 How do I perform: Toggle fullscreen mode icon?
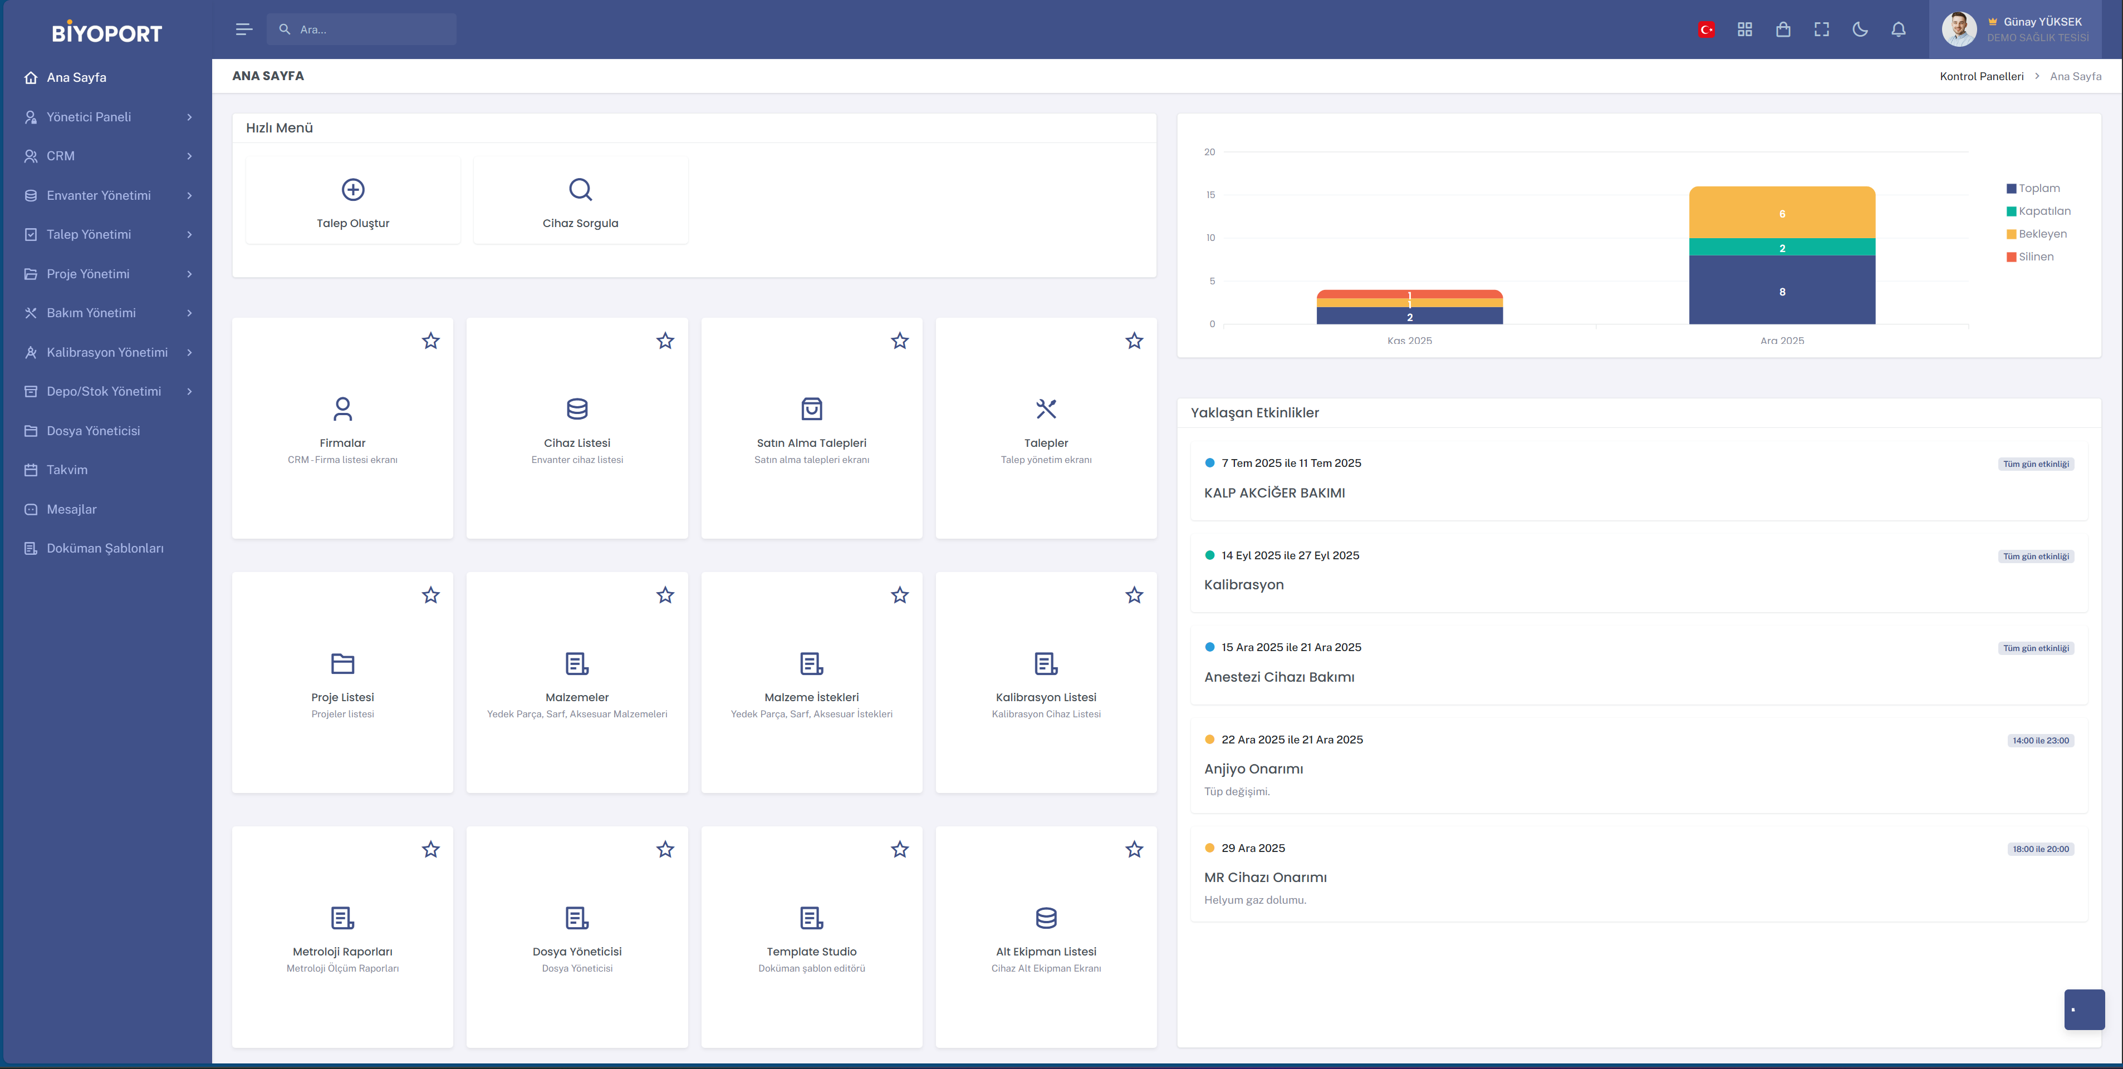(x=1821, y=29)
